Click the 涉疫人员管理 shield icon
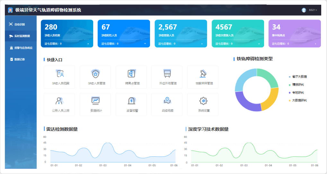The width and height of the screenshot is (327, 174). coord(95,74)
